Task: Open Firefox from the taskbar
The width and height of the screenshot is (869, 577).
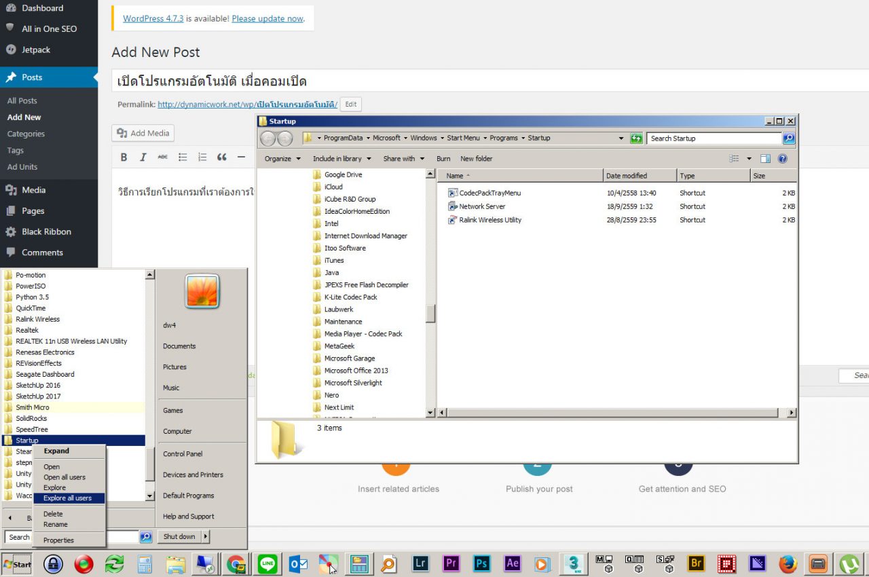Action: click(x=788, y=563)
